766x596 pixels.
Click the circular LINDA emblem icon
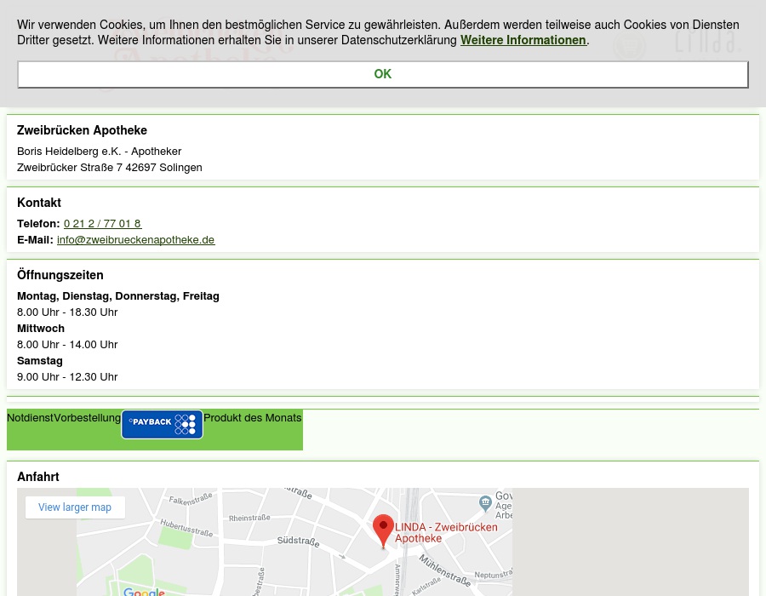point(630,47)
